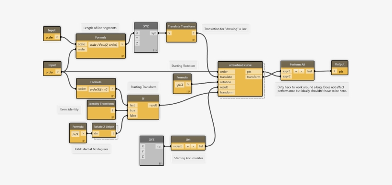Click the lacing icon on the scale/Pow Formula node
392x185 pixels.
click(x=122, y=56)
